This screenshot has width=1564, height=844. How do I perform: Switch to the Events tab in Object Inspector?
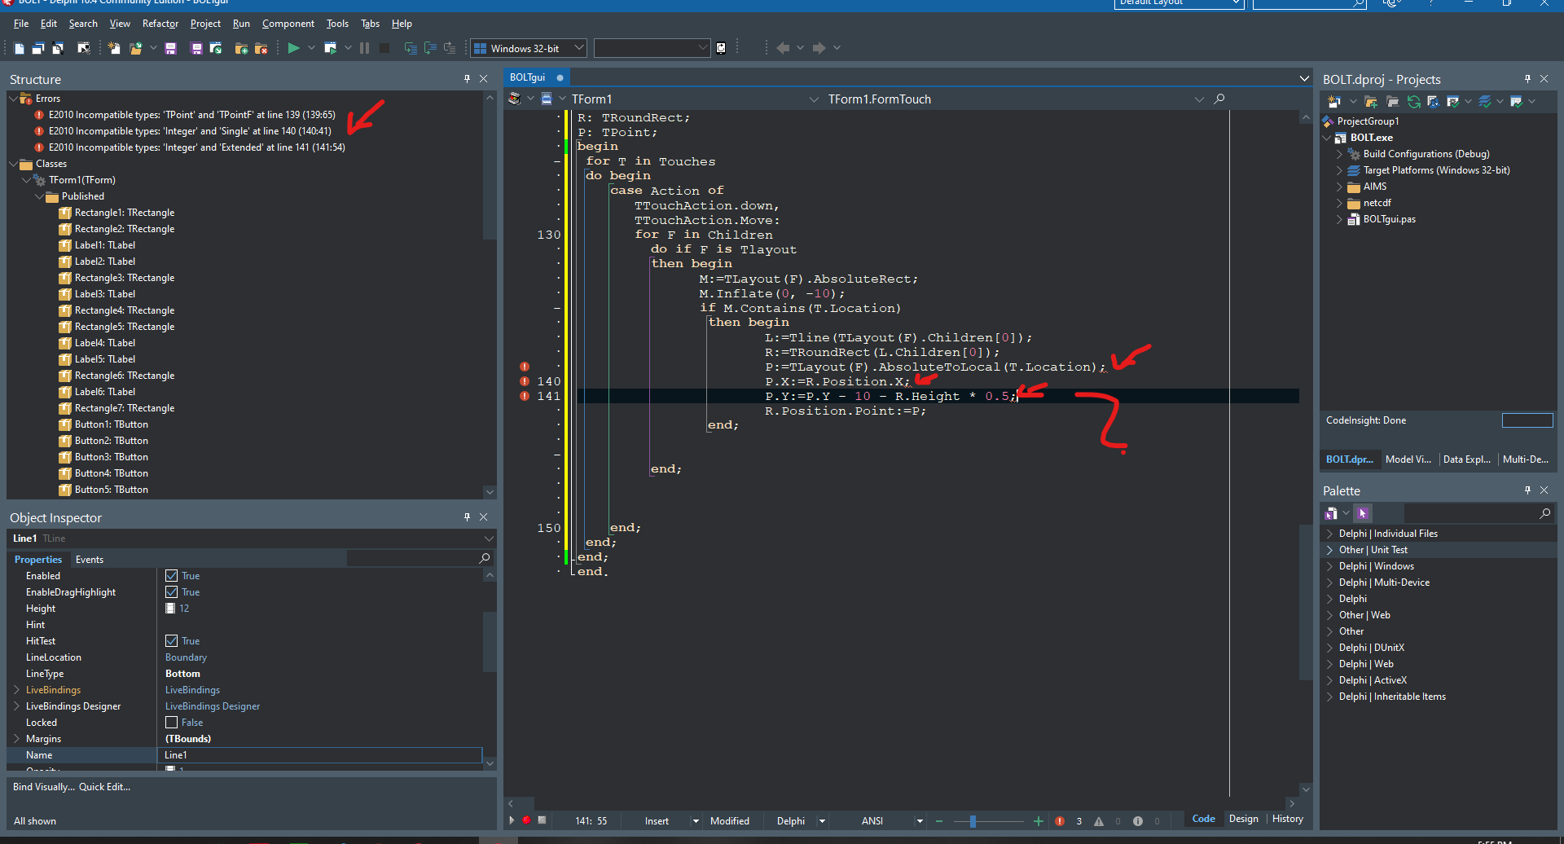[90, 560]
